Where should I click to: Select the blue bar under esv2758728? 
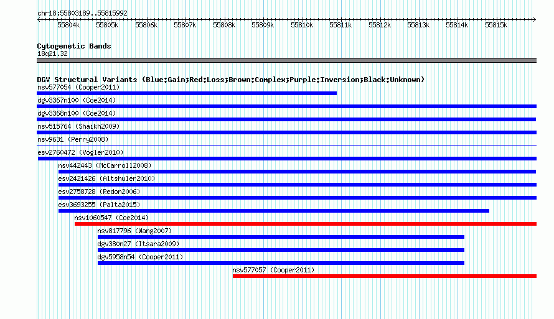point(298,198)
